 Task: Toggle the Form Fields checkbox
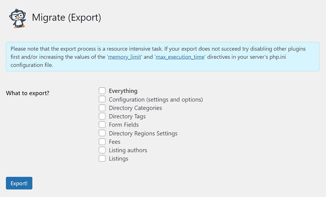point(102,125)
